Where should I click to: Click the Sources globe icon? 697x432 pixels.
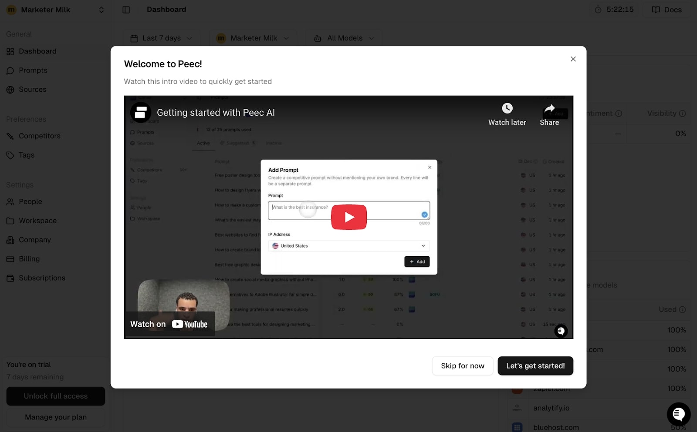pyautogui.click(x=10, y=90)
